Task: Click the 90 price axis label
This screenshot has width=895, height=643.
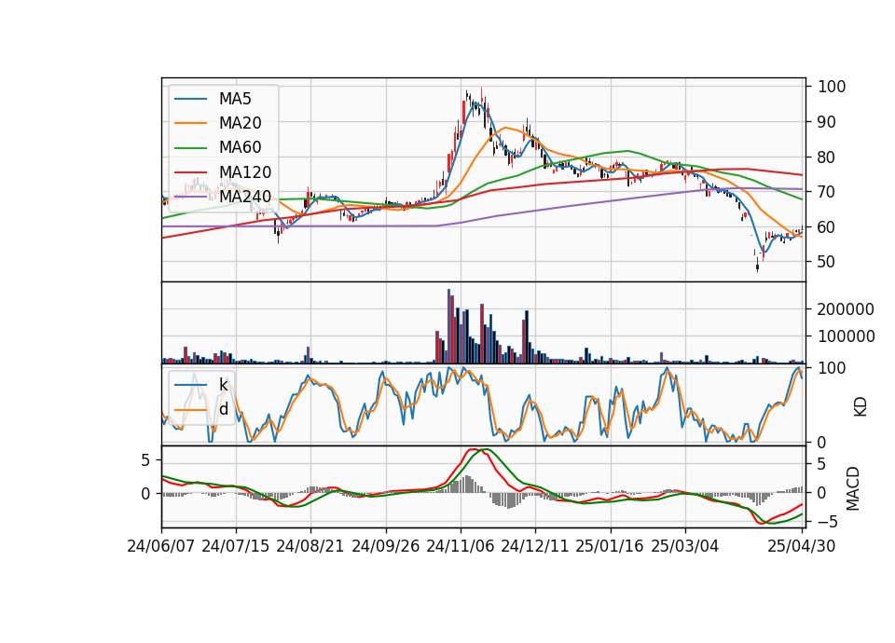Action: tap(827, 122)
